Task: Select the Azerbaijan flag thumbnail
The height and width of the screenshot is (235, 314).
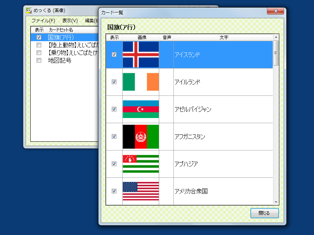Action: (x=141, y=109)
